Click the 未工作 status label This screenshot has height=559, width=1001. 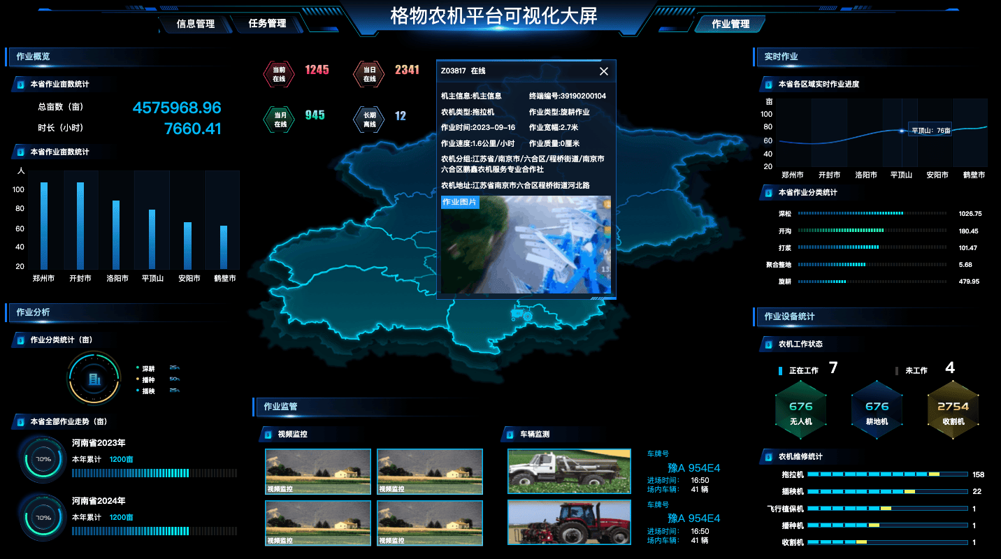click(916, 370)
